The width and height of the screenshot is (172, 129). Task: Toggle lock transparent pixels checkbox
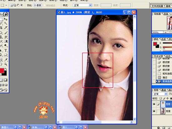[160, 98]
